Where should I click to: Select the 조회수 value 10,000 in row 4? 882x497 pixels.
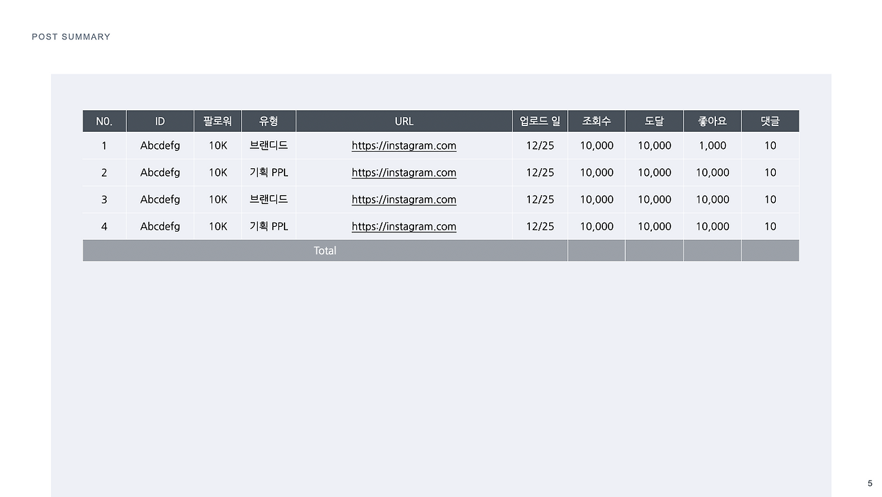(597, 226)
